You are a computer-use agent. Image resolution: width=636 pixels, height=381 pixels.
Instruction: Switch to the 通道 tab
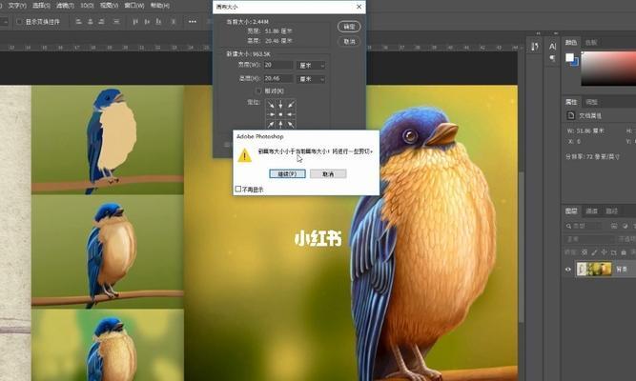pyautogui.click(x=591, y=211)
